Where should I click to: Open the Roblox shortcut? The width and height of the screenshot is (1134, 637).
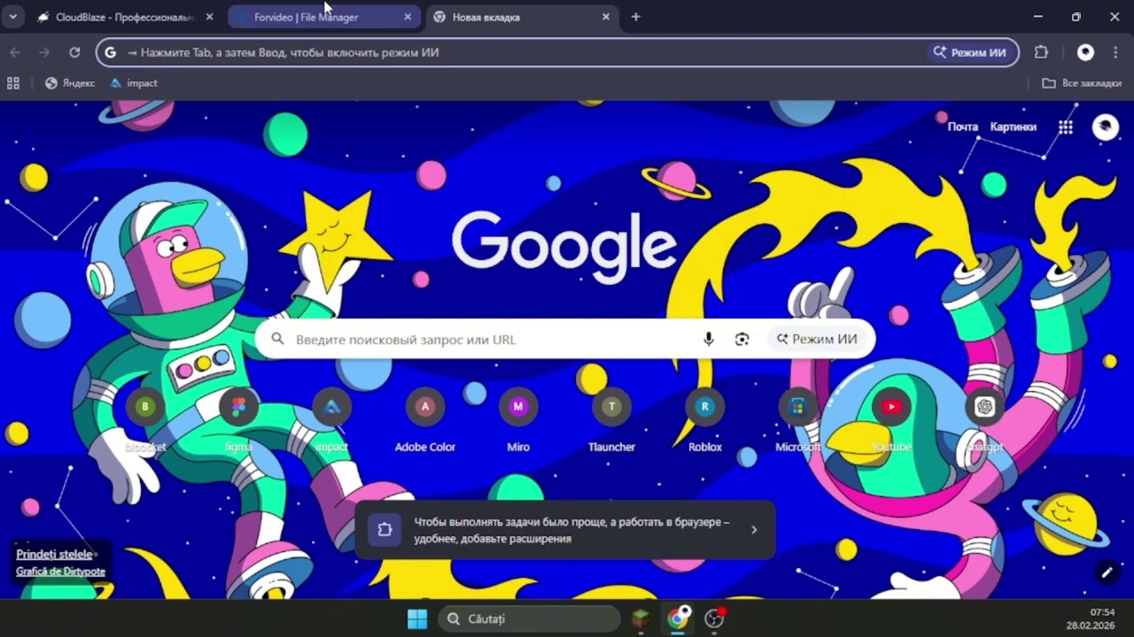(x=705, y=420)
